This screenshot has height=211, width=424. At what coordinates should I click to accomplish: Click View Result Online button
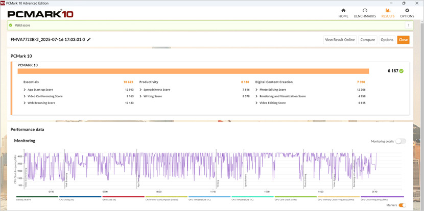click(340, 40)
